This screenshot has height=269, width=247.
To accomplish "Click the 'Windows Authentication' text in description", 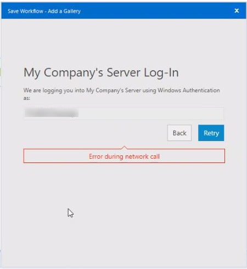I will click(189, 90).
